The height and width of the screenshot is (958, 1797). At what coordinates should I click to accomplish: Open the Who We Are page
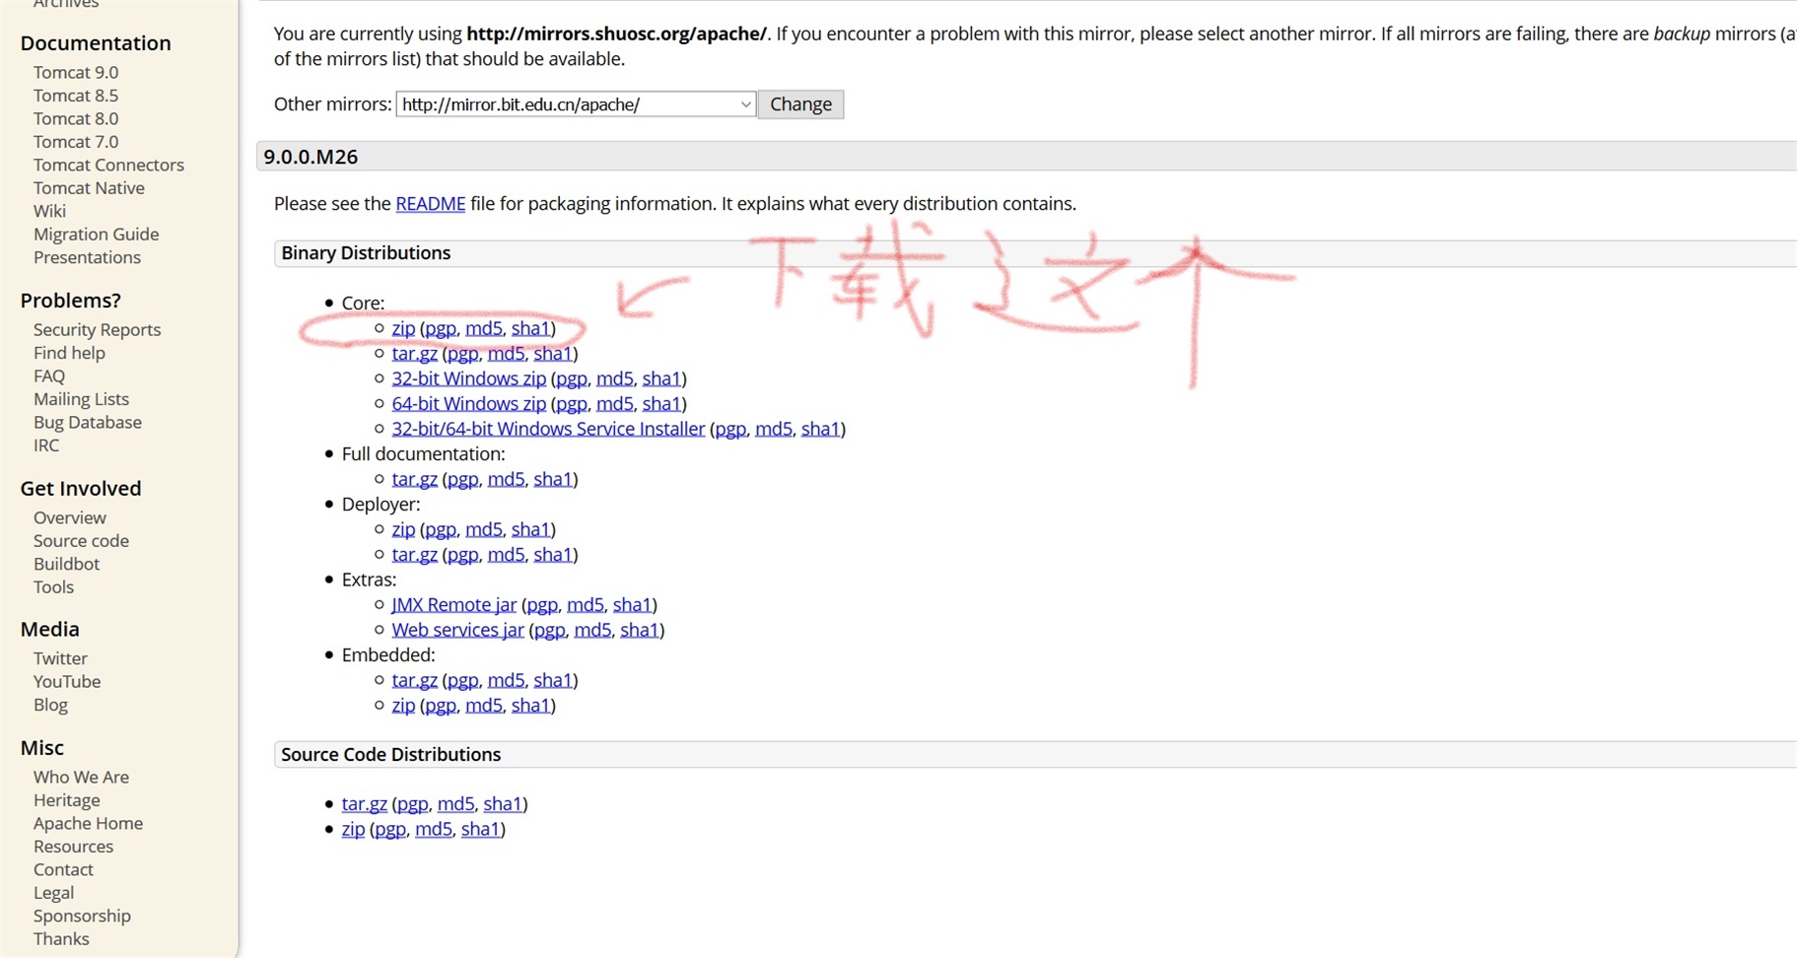click(x=81, y=778)
